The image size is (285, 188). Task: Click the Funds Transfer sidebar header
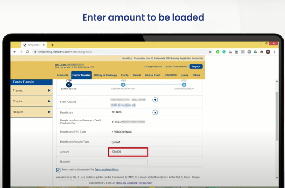[31, 82]
